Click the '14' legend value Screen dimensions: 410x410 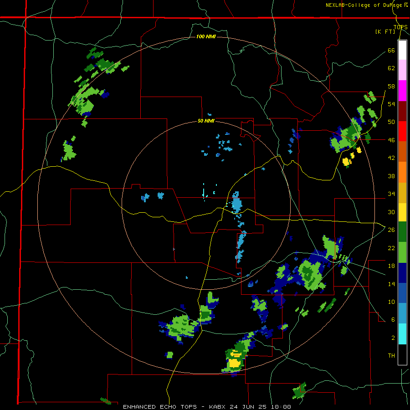point(391,284)
